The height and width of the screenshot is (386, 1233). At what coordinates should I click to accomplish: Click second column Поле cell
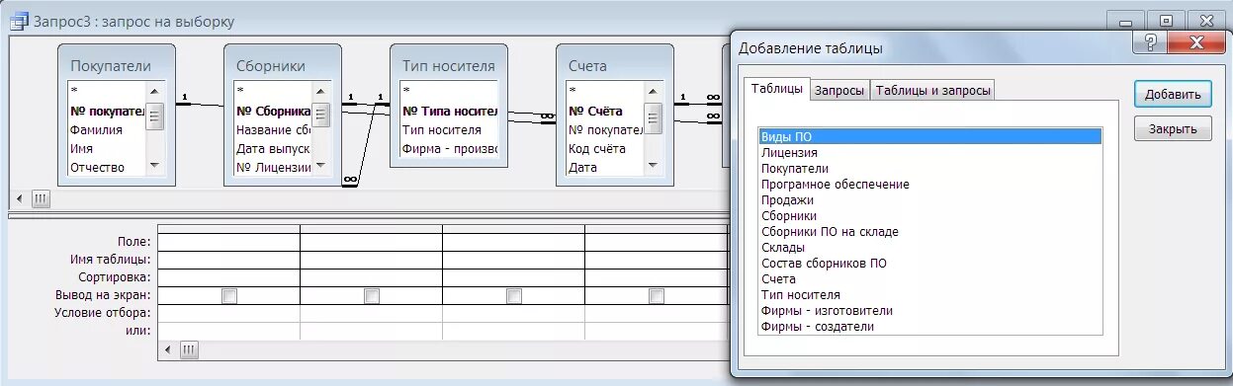[x=371, y=242]
